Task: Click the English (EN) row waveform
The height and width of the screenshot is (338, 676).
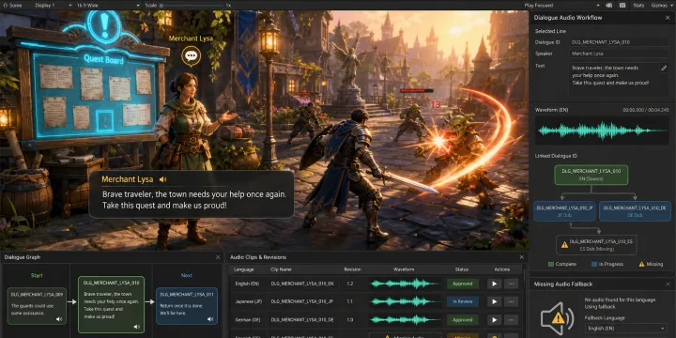Action: [404, 284]
